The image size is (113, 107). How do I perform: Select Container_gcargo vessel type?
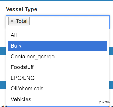58,57
